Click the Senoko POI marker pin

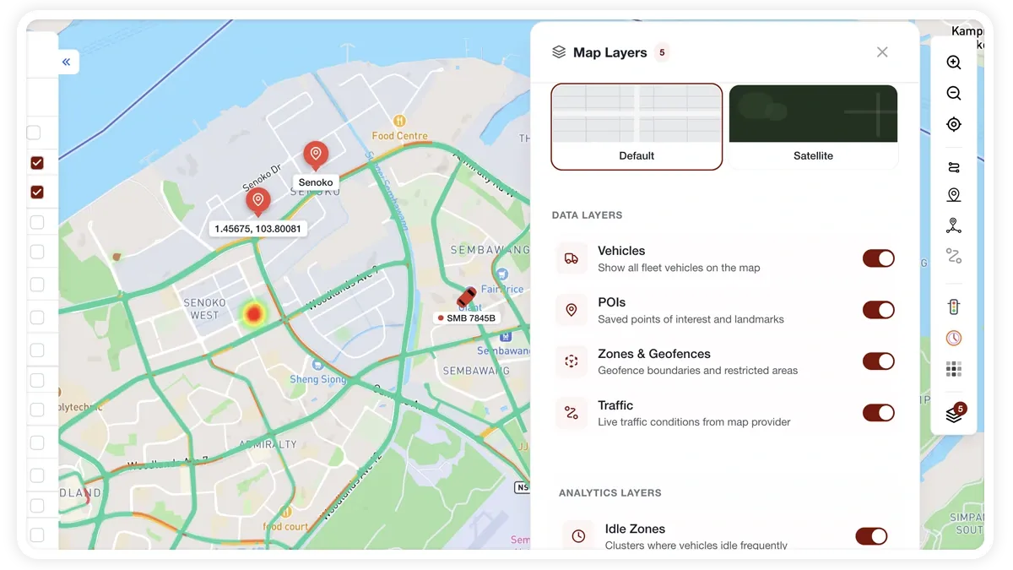click(x=316, y=155)
